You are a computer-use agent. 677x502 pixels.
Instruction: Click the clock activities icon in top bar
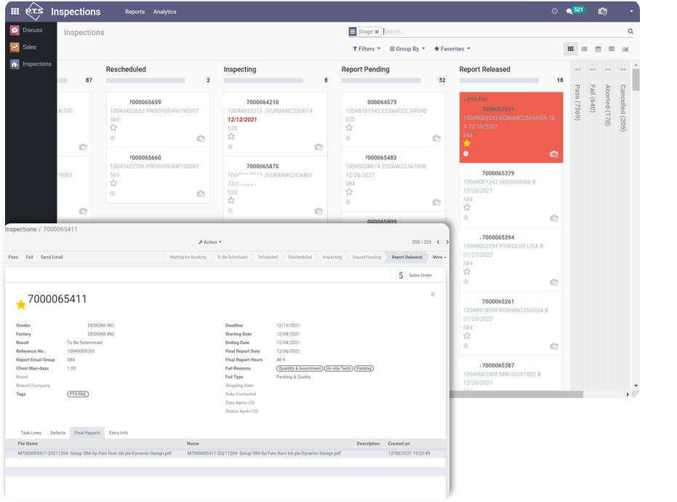point(554,12)
